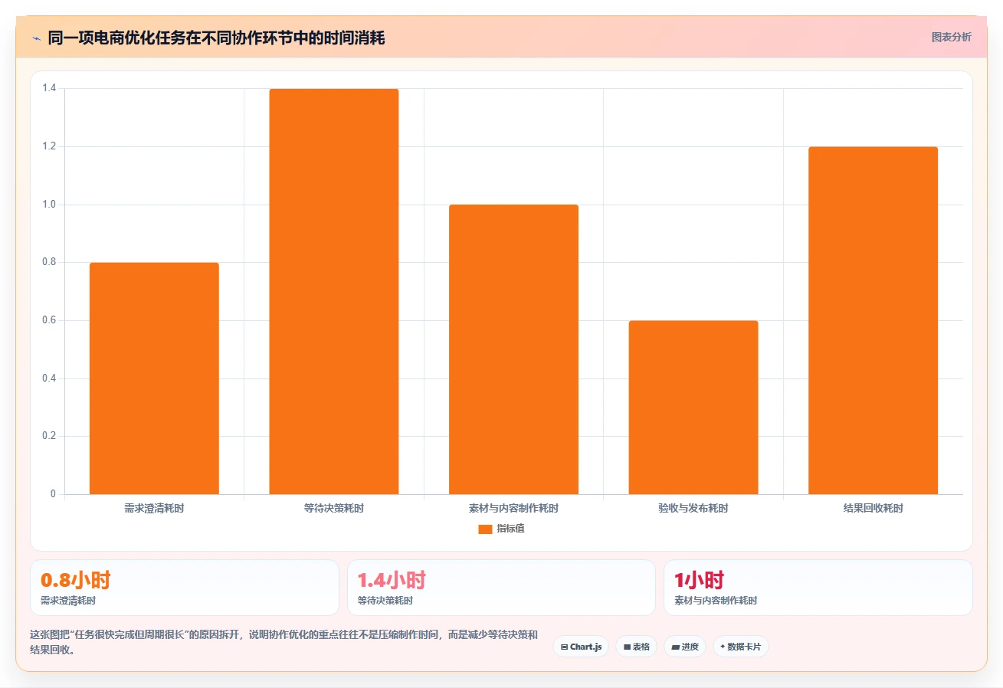The height and width of the screenshot is (688, 1003).
Task: Click the 验收与发布耗时 axis label
Action: coord(693,508)
